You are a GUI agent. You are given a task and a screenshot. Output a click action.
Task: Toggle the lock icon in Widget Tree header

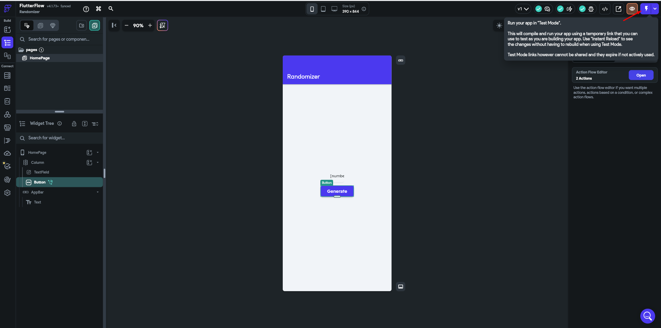pos(74,123)
